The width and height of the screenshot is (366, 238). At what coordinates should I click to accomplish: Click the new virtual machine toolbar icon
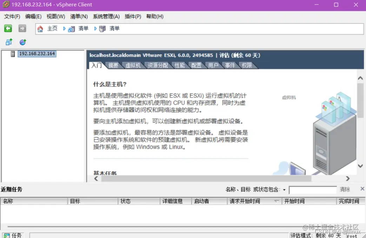coord(9,42)
